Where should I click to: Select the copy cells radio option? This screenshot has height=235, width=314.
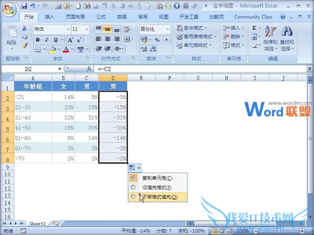133,178
